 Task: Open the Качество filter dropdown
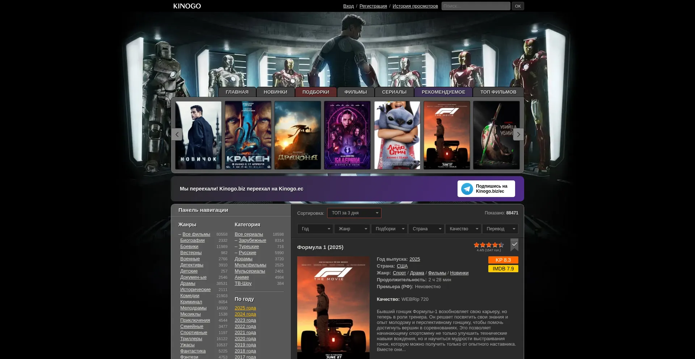click(x=463, y=229)
